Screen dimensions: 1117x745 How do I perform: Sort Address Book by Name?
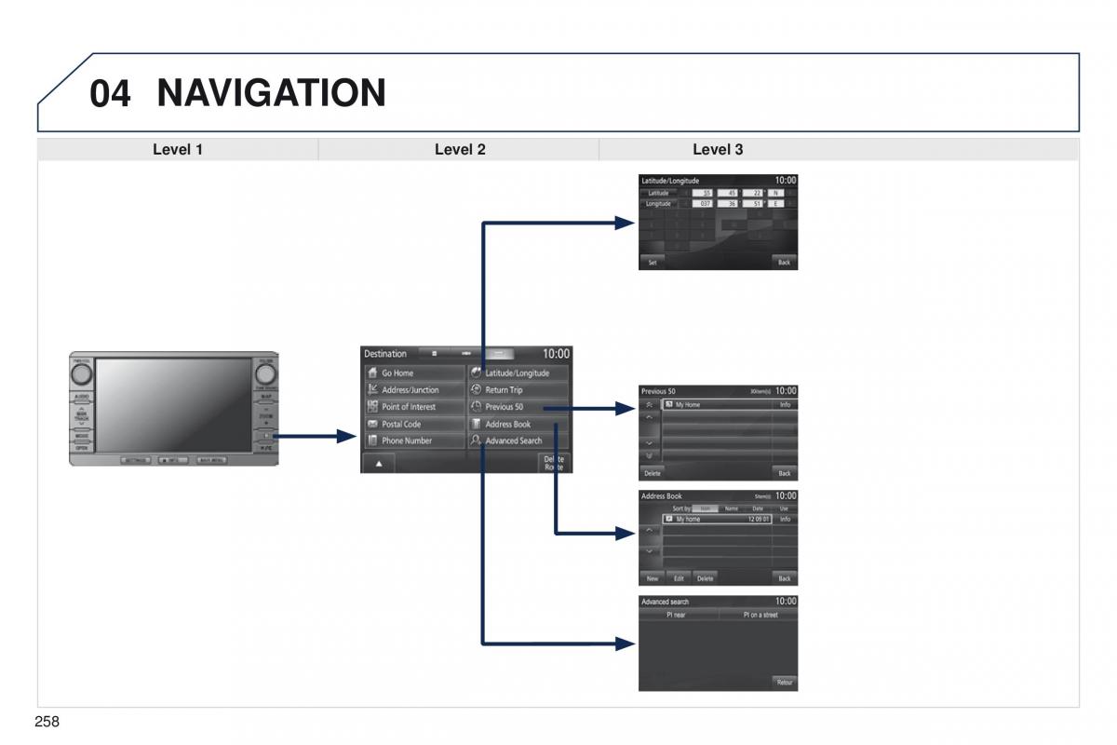[732, 508]
